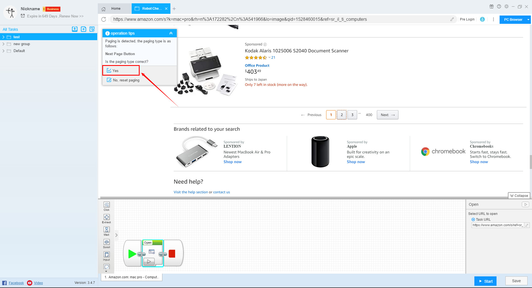Click the search tasks icon
Image resolution: width=532 pixels, height=288 pixels.
(x=92, y=29)
